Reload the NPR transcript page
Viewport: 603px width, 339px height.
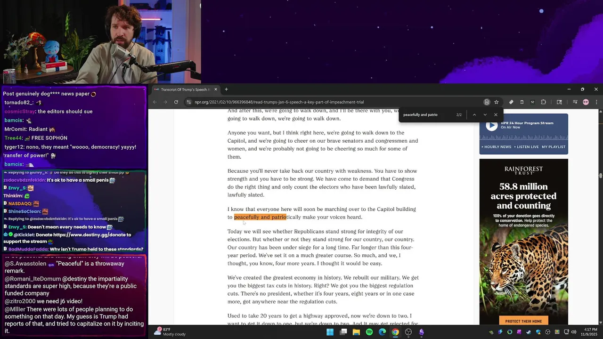coord(176,102)
